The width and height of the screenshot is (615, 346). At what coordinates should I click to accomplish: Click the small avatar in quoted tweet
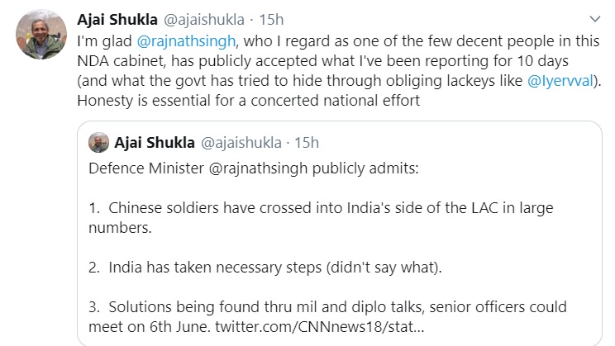coord(100,142)
